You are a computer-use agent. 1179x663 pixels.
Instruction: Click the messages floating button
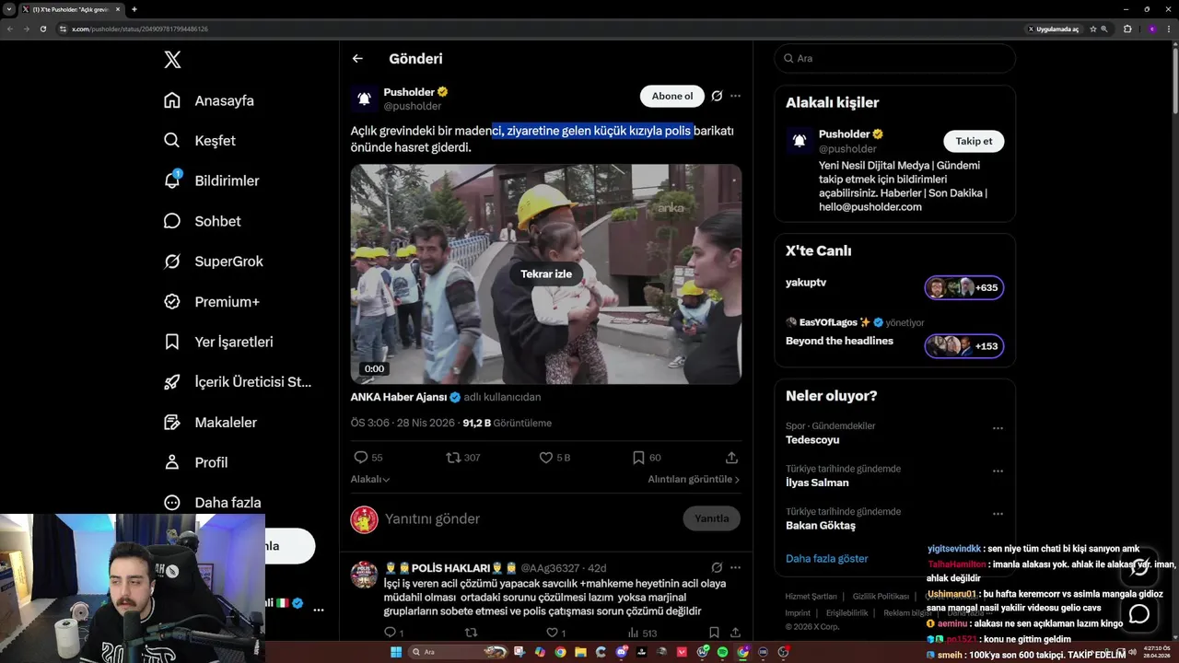(1139, 614)
